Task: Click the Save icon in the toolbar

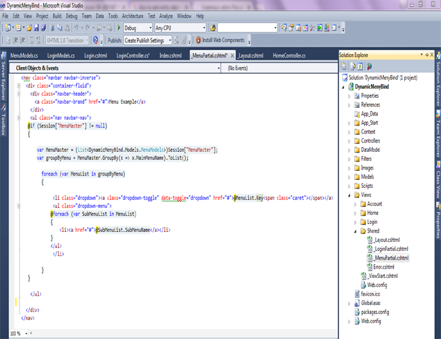Action: 36,28
